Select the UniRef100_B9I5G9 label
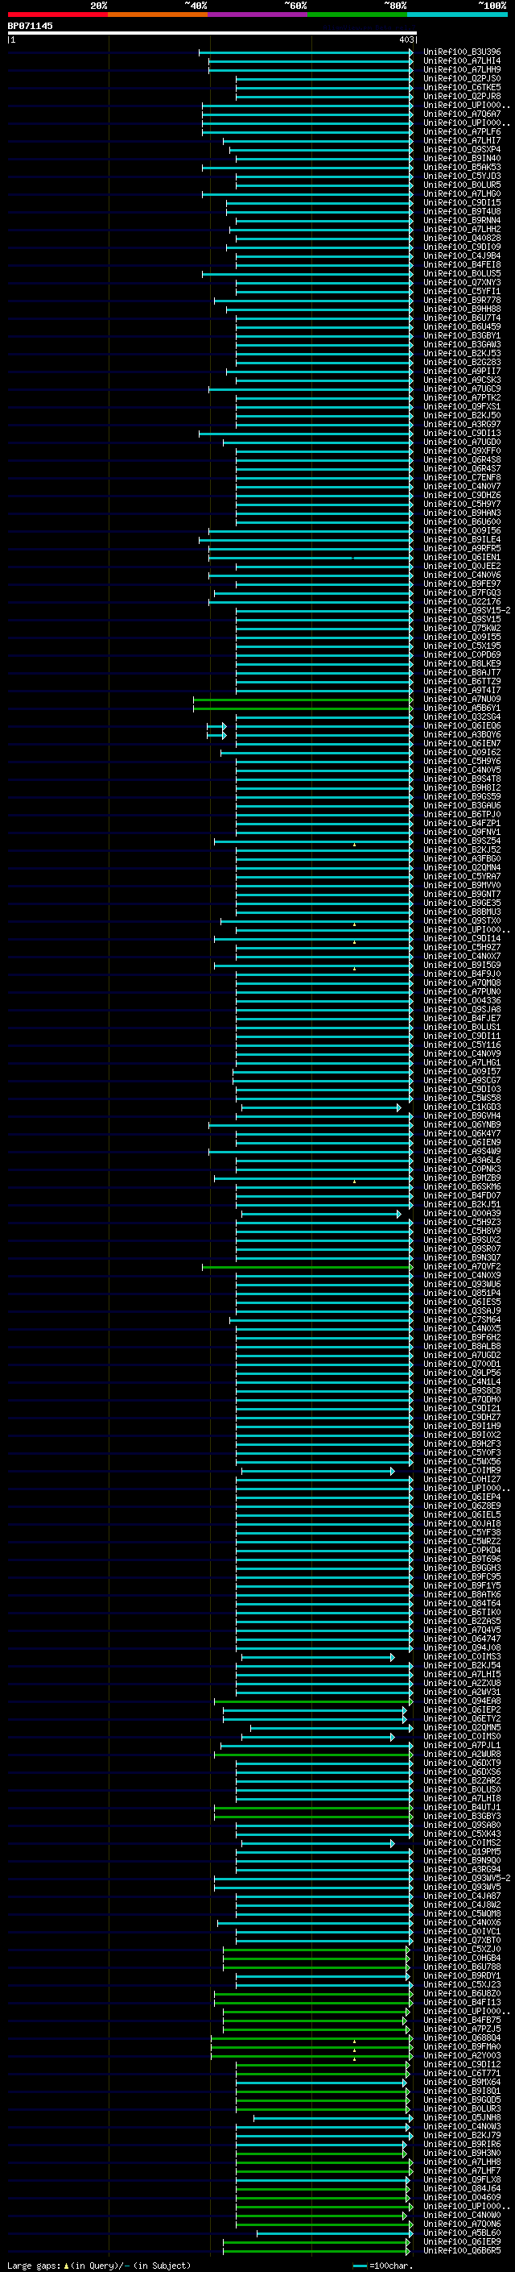 tap(462, 966)
